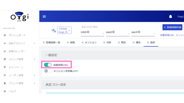Open ヘルプ in the navigation
The width and height of the screenshot is (184, 103).
click(x=12, y=91)
